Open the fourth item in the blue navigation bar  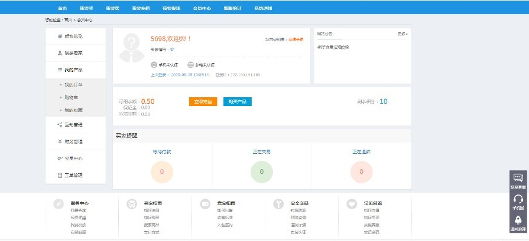point(141,8)
